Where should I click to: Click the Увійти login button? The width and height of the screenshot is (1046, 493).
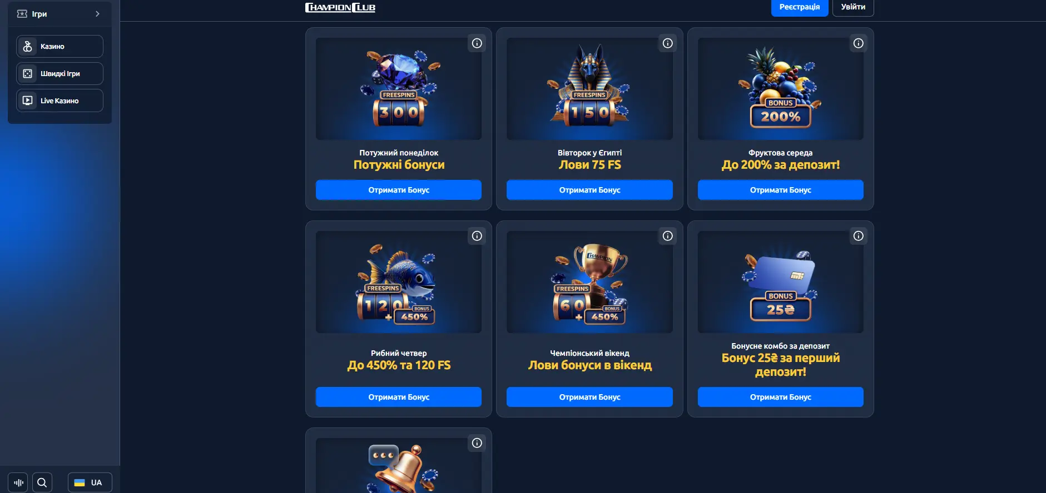point(853,7)
